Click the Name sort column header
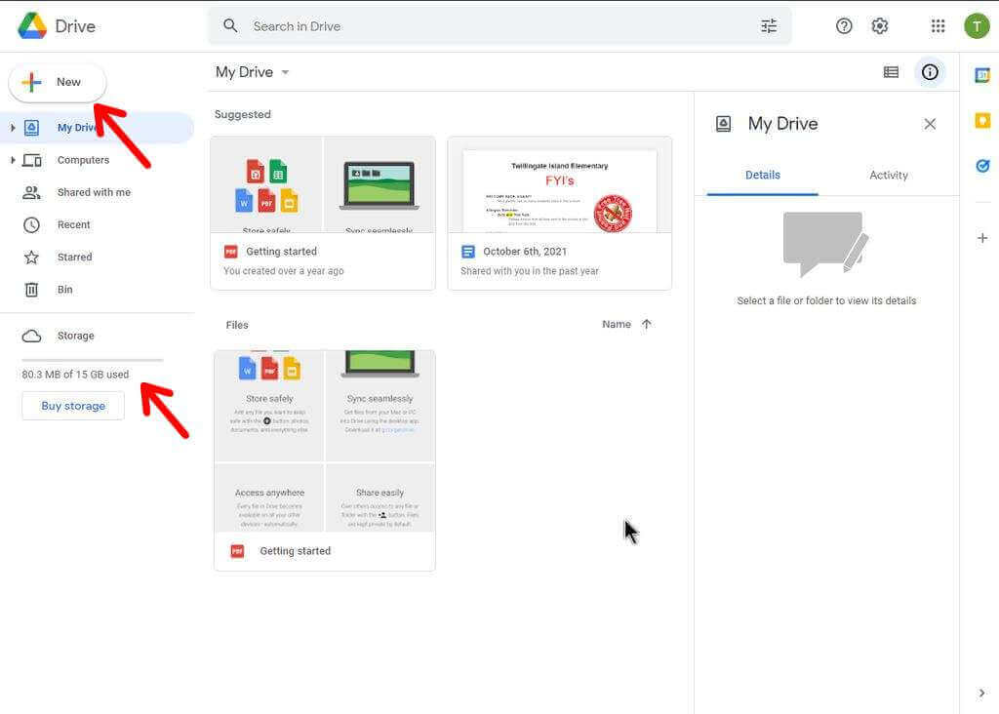This screenshot has width=999, height=714. point(617,324)
